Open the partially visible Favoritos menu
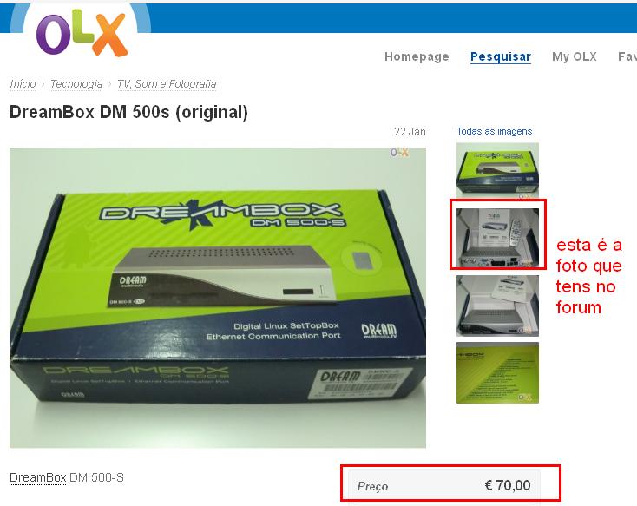637x506 pixels. pos(627,56)
